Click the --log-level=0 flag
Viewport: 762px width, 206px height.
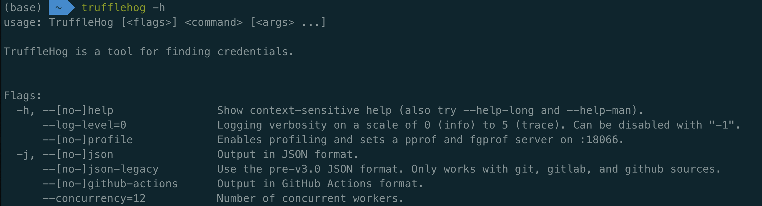[84, 125]
